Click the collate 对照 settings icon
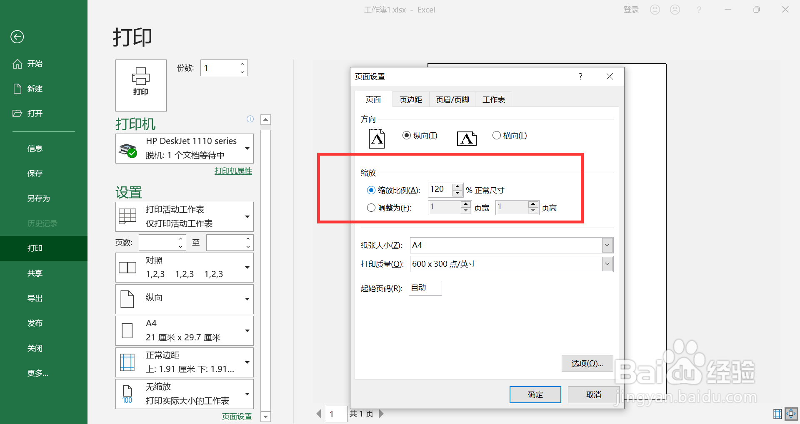The image size is (800, 424). pos(127,267)
